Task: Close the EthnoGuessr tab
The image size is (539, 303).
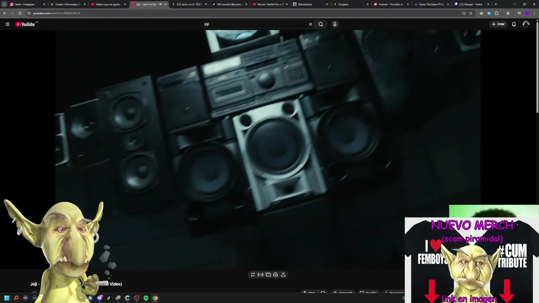Action: 327,4
